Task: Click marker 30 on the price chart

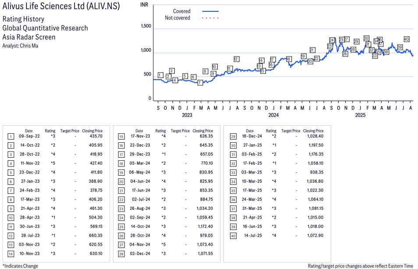Action: pos(366,38)
